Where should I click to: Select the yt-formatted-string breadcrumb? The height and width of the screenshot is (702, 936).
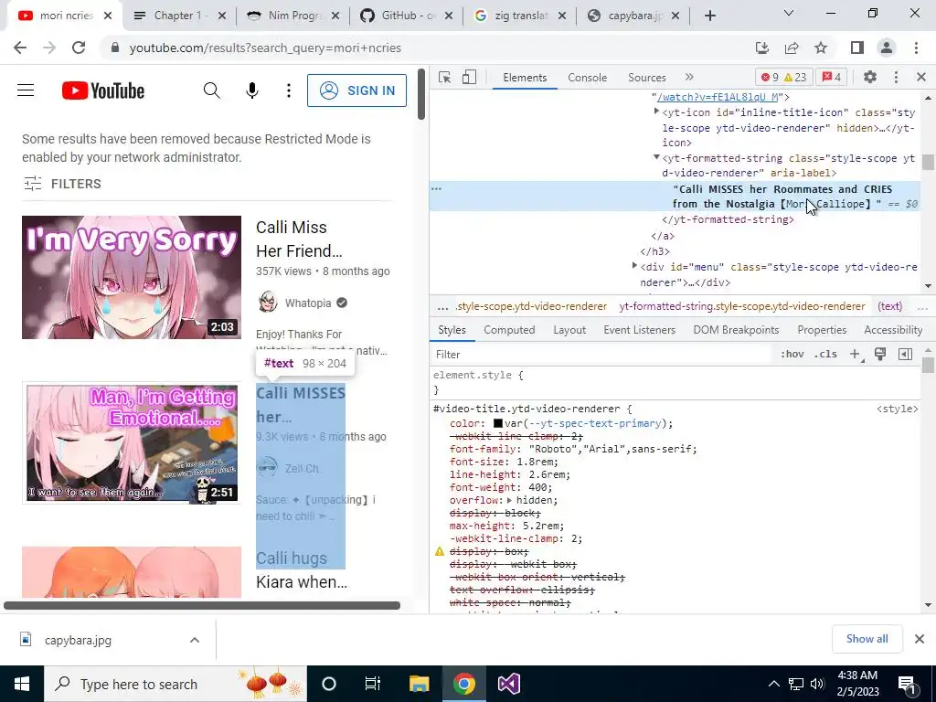coord(742,306)
